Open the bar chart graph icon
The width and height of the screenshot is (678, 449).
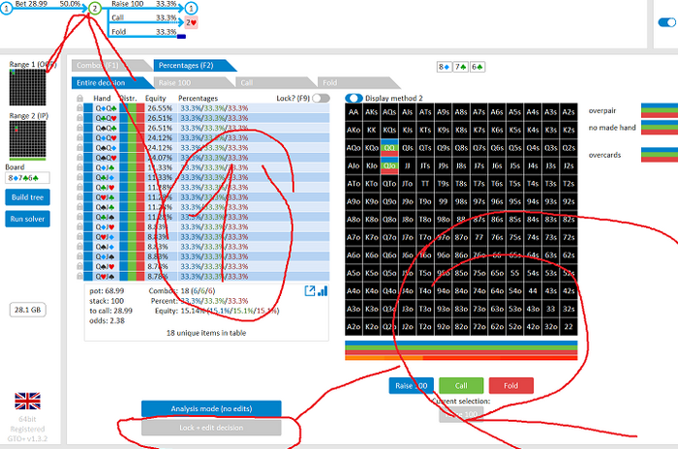tap(323, 291)
